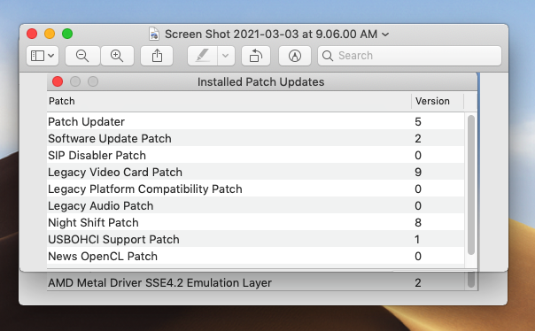Maximize the Preview window with green button

point(67,34)
